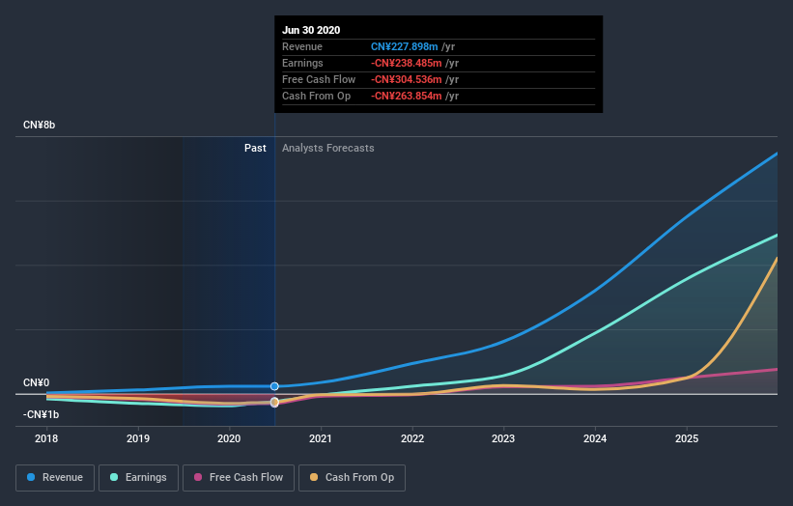793x506 pixels.
Task: Click the Past section label
Action: [255, 148]
